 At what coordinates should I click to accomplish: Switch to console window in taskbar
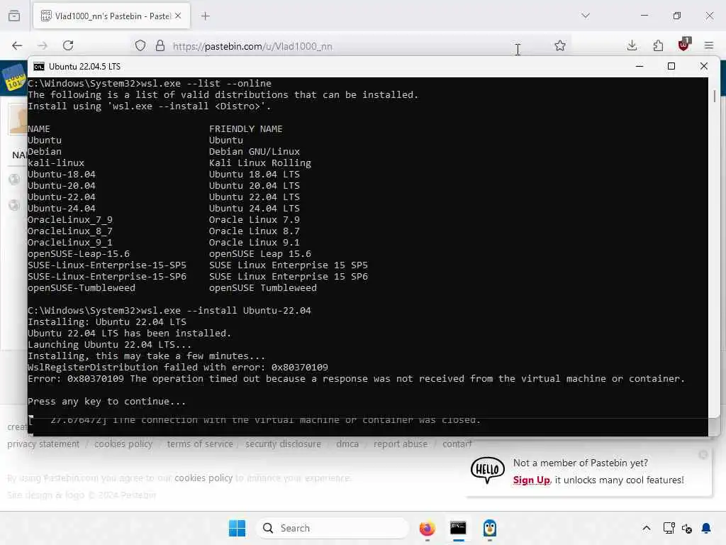tap(459, 528)
